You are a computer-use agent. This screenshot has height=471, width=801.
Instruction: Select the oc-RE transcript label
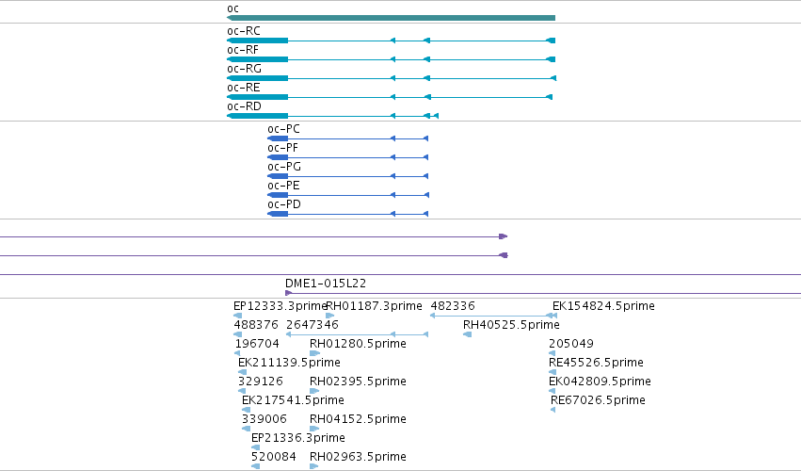coord(244,88)
